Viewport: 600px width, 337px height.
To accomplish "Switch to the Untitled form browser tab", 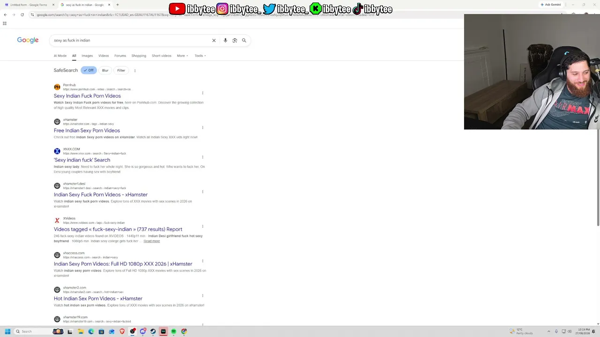I will point(29,5).
